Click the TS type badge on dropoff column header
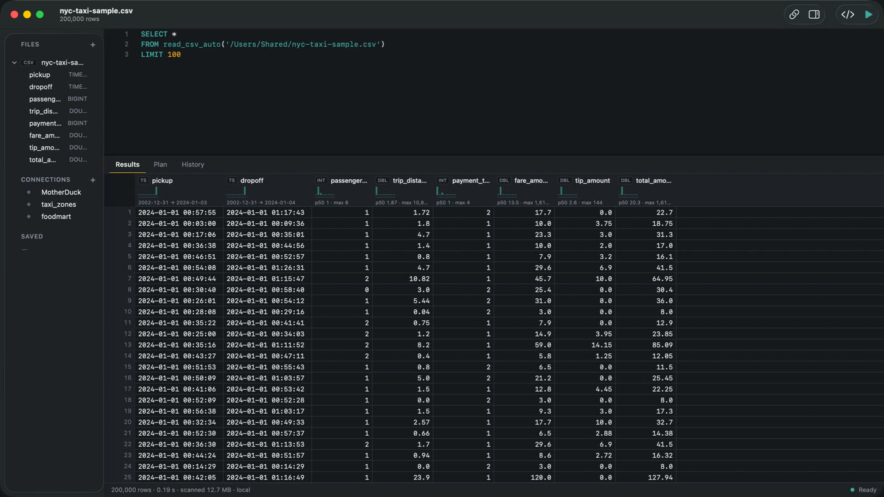This screenshot has width=884, height=497. coord(232,180)
